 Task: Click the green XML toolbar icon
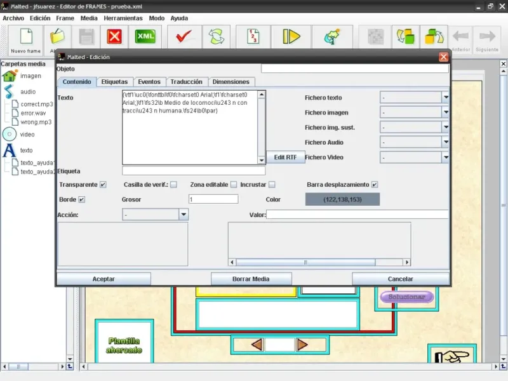[145, 36]
